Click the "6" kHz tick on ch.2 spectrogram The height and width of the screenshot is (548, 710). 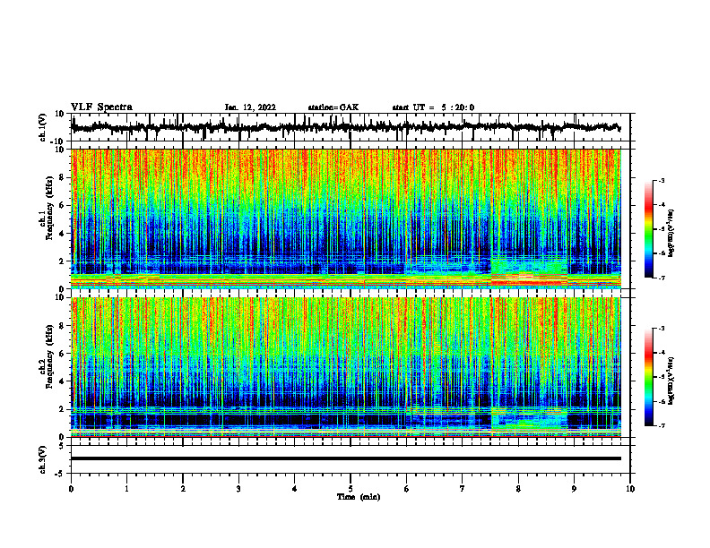coord(62,354)
